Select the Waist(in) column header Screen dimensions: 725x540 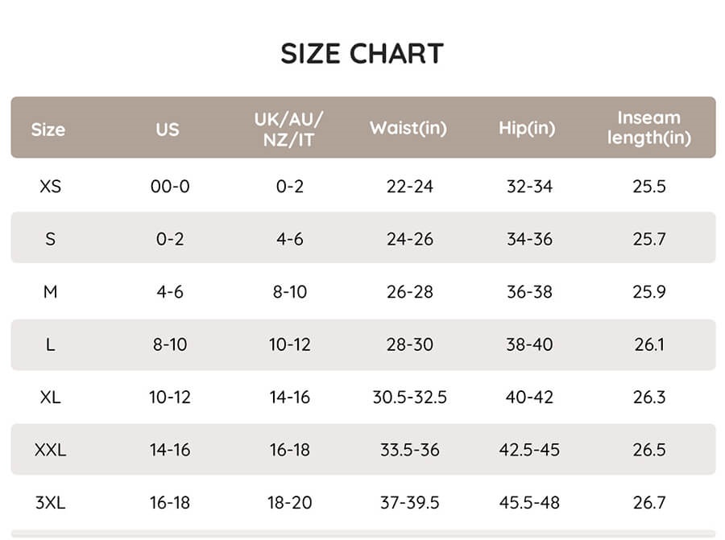pyautogui.click(x=408, y=128)
